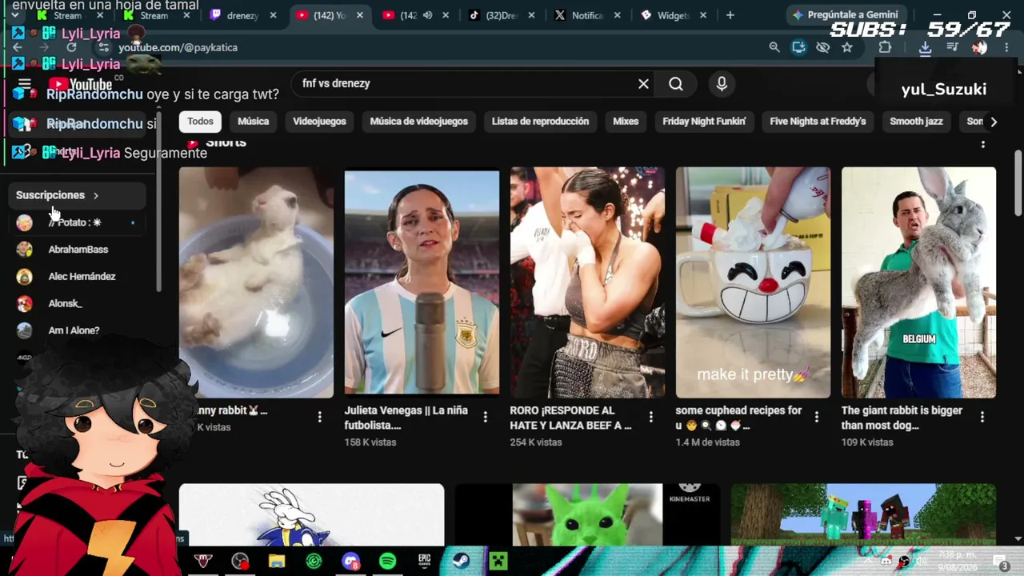Open Chrome extensions puzzle icon
The height and width of the screenshot is (576, 1024).
pyautogui.click(x=885, y=47)
